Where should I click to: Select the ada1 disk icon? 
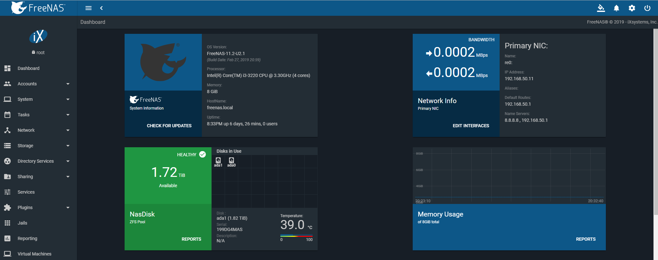point(218,162)
